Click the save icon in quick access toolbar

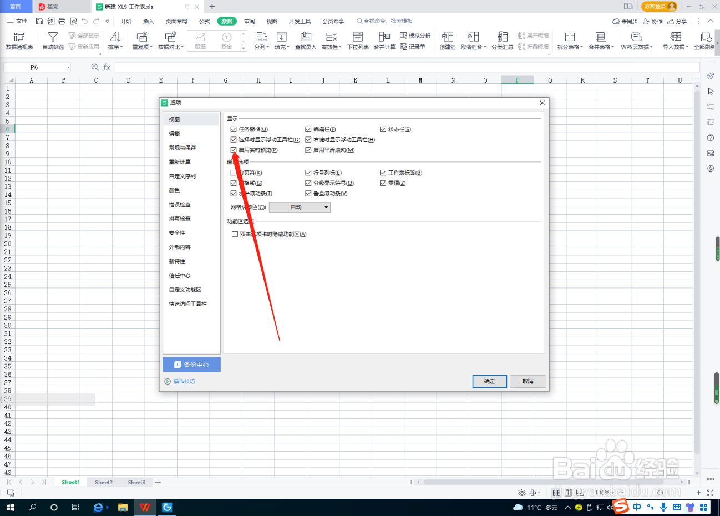tap(39, 21)
